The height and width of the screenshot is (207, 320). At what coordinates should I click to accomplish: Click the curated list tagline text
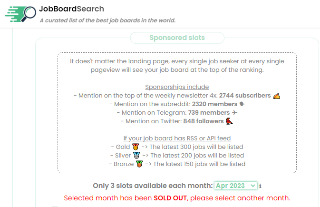point(107,20)
